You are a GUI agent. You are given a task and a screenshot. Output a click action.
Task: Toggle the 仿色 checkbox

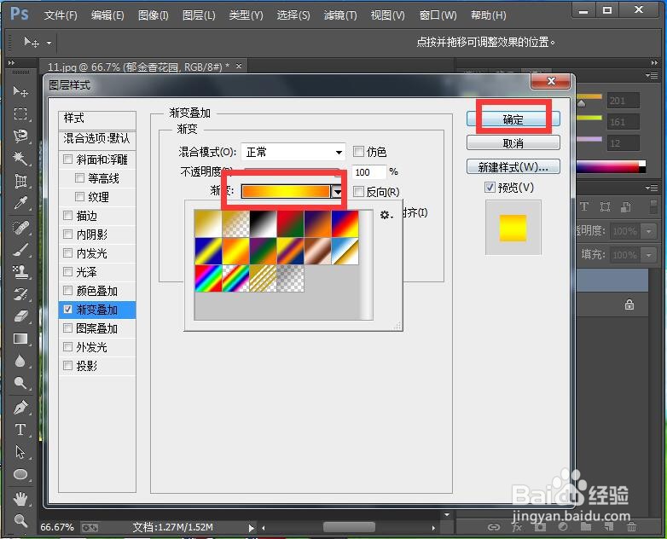(358, 151)
